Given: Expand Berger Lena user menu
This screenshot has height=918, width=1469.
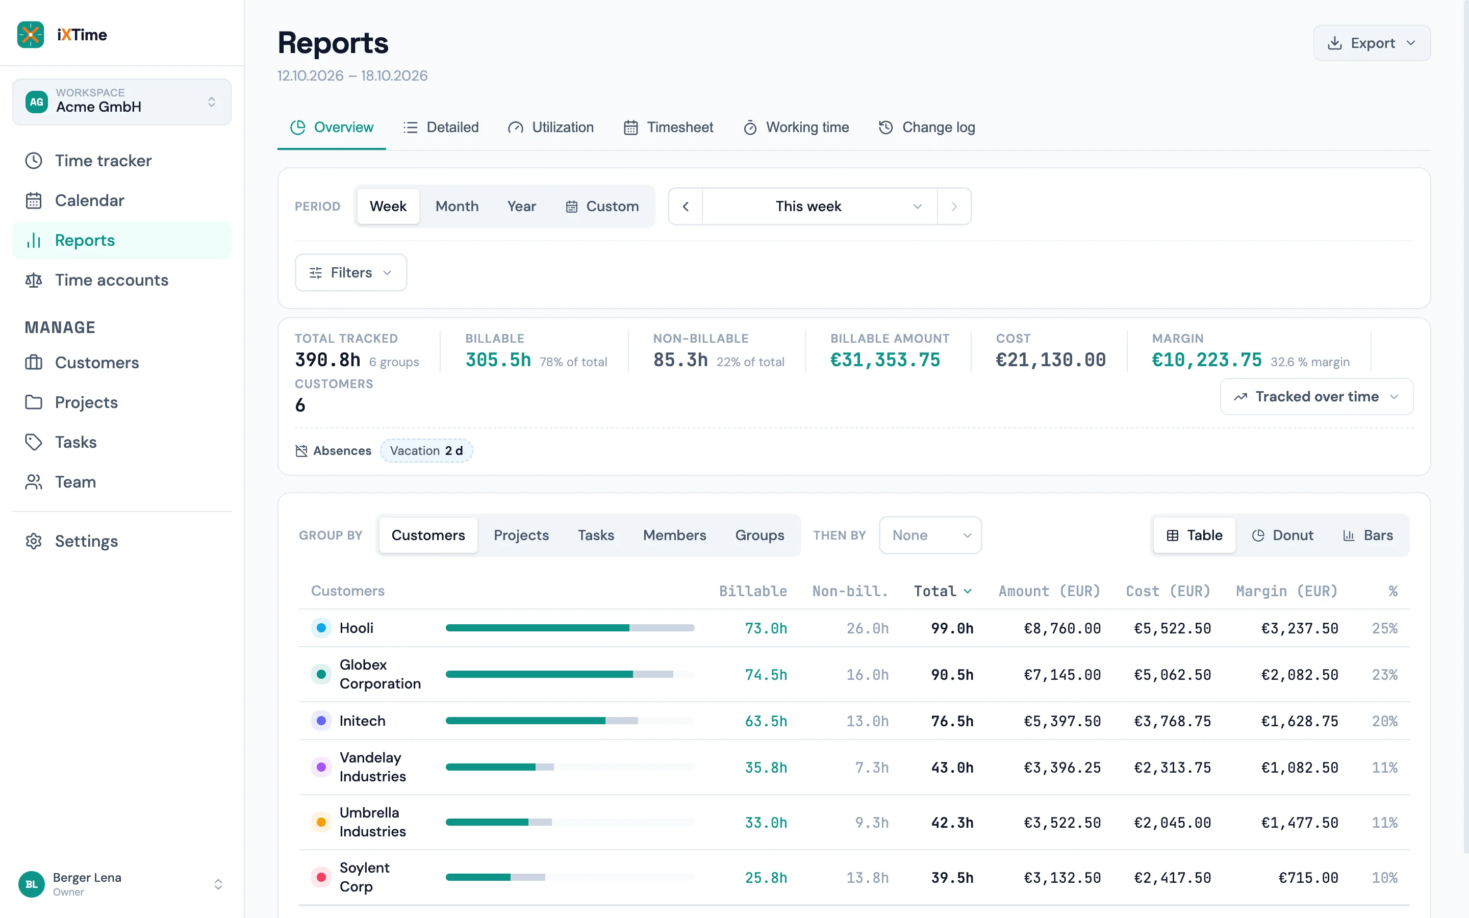Looking at the screenshot, I should 121,884.
